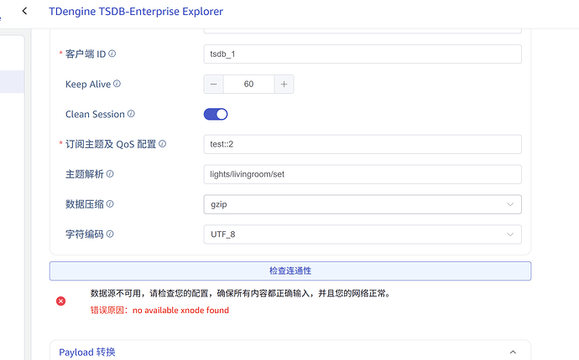
Task: Increase Keep Alive with plus button
Action: 284,84
